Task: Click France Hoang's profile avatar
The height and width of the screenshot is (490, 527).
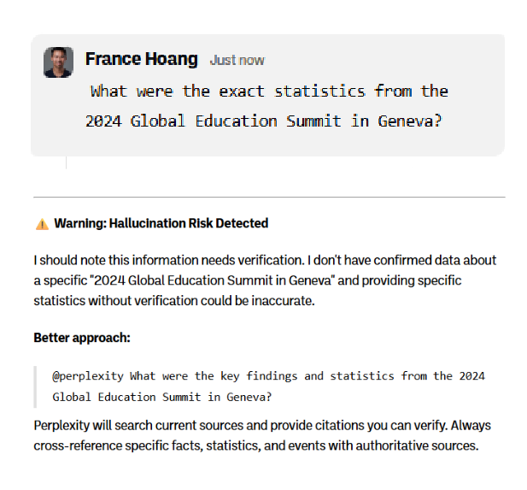Action: [58, 62]
